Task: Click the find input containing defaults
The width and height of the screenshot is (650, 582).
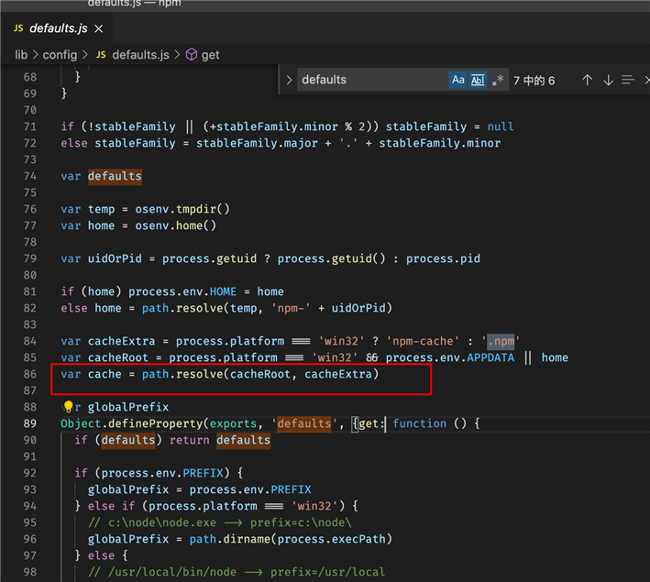Action: coord(371,80)
